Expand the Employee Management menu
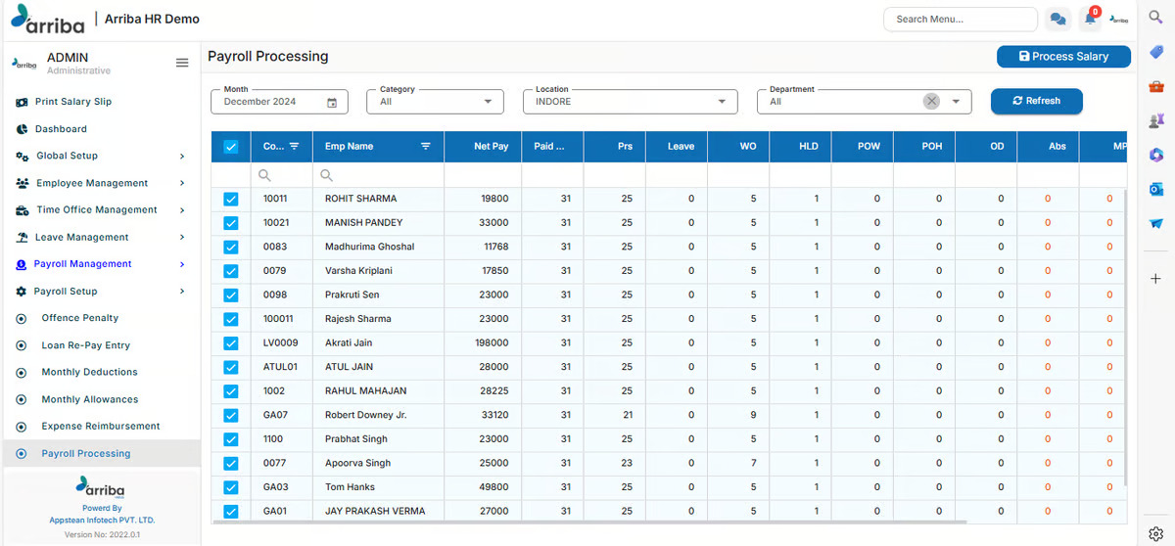Image resolution: width=1175 pixels, height=546 pixels. click(92, 183)
